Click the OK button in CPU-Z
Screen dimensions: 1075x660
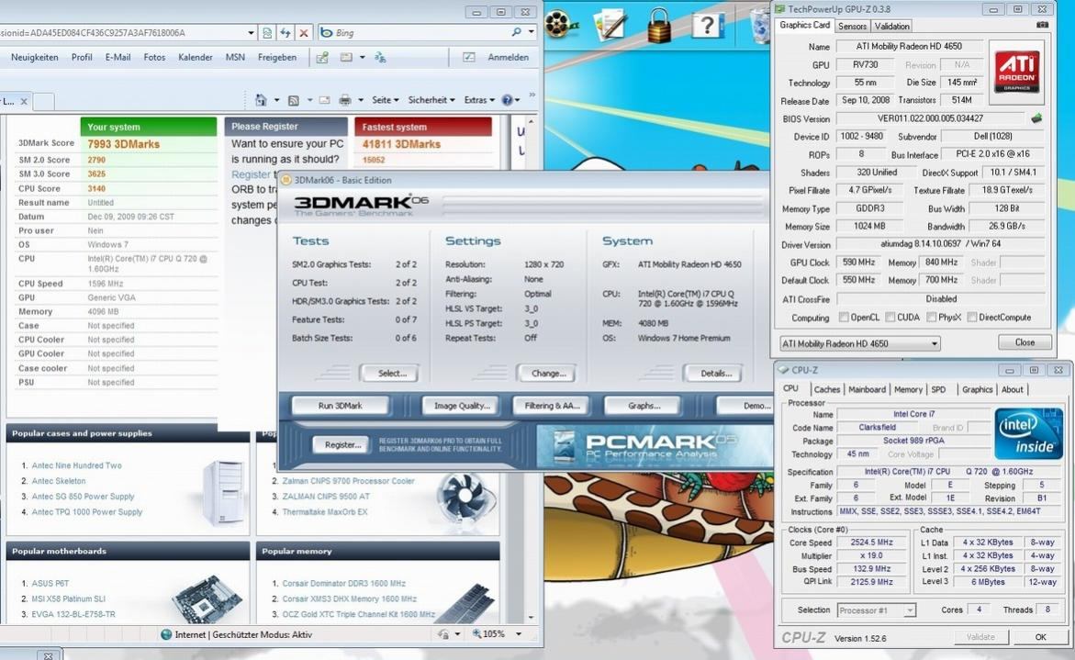point(1040,637)
